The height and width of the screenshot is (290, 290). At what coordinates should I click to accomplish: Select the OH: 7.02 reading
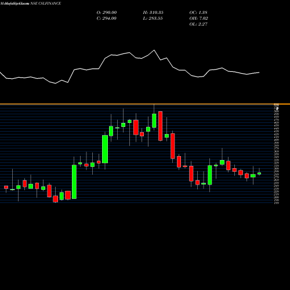199,19
